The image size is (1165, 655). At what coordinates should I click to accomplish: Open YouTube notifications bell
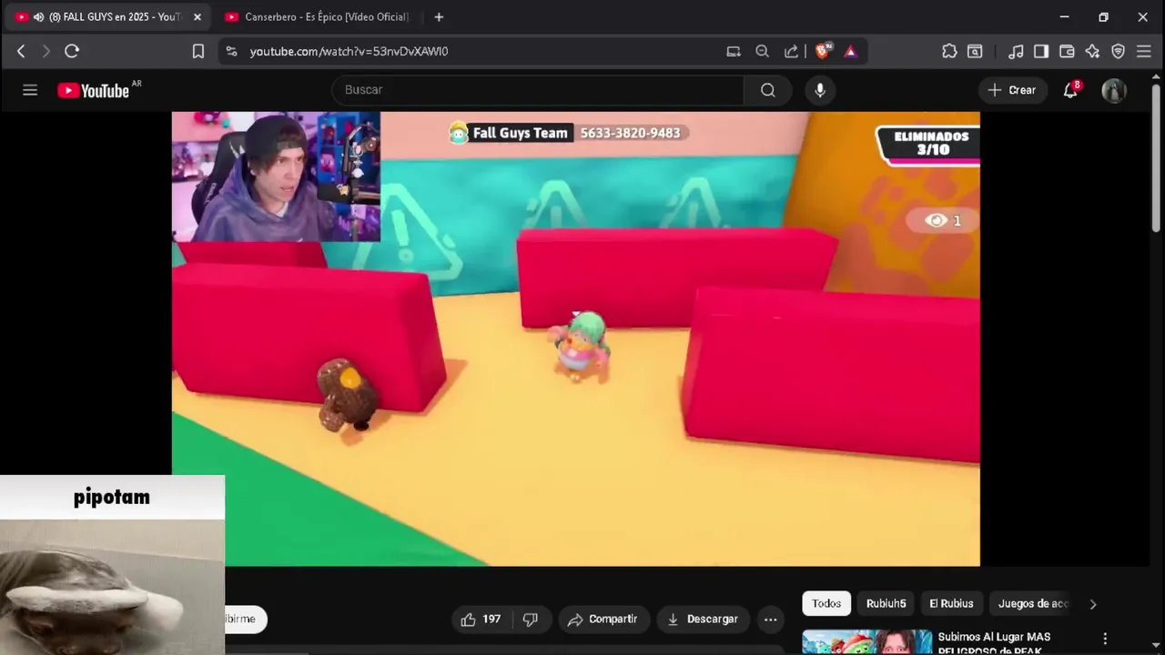(1071, 90)
